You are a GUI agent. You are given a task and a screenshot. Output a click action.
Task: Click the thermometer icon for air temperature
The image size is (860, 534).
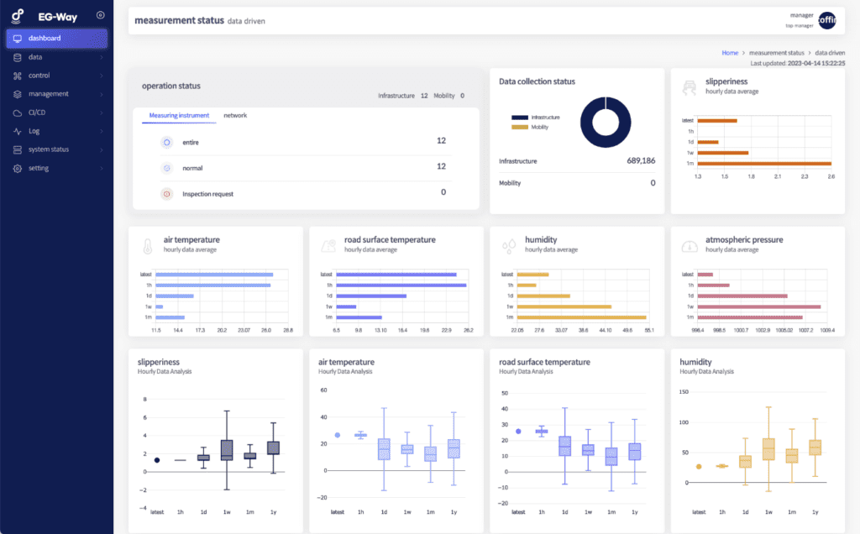click(x=147, y=245)
